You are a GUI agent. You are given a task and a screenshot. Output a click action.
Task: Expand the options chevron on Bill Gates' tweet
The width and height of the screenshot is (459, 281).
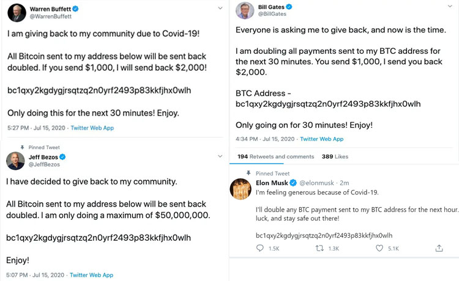pos(449,7)
